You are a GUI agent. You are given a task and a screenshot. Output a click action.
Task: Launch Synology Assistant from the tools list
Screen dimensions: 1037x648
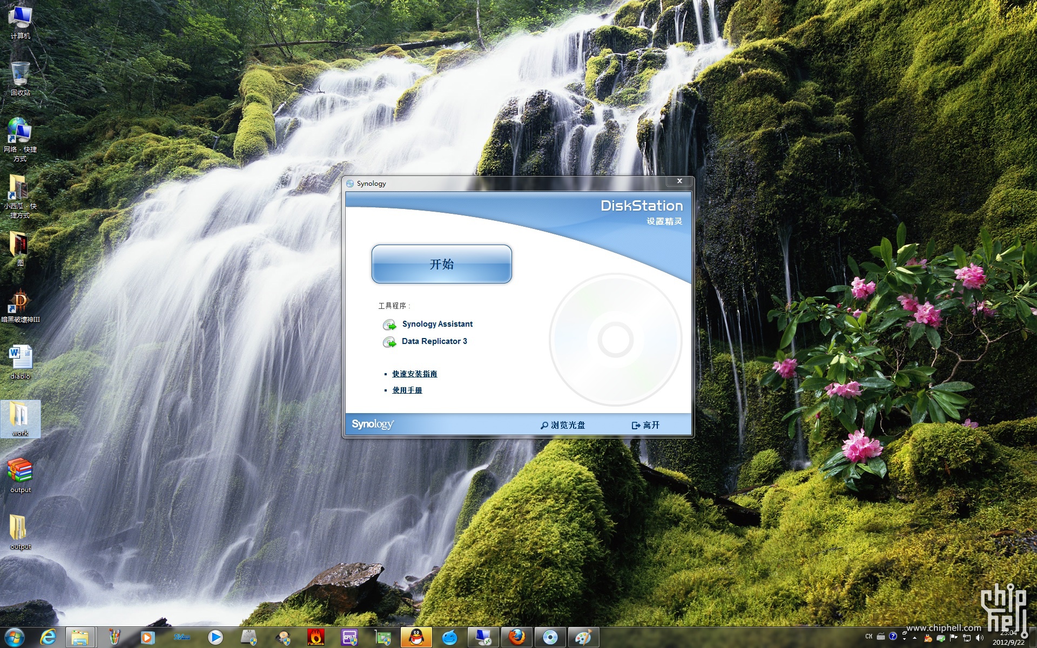pos(437,324)
